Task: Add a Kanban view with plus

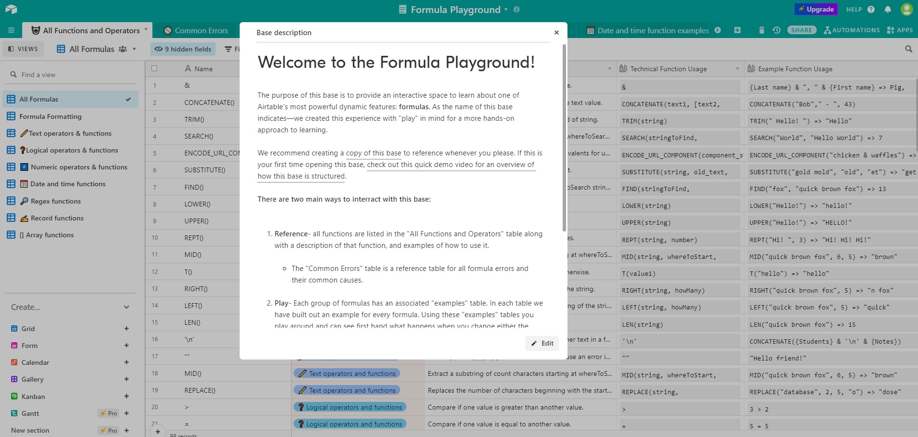Action: coord(126,397)
